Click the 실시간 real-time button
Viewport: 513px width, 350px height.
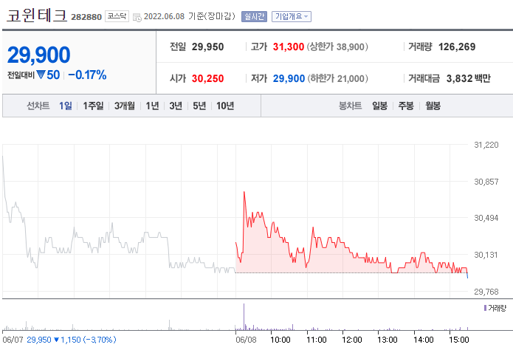tap(254, 16)
